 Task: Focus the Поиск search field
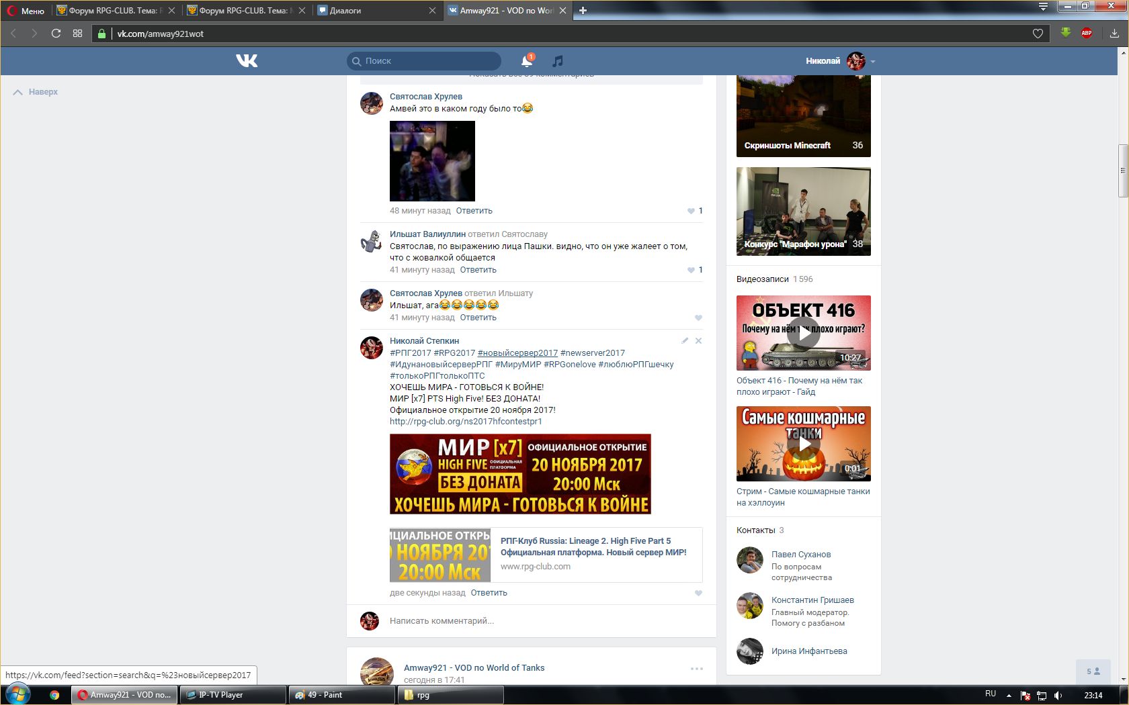click(424, 60)
